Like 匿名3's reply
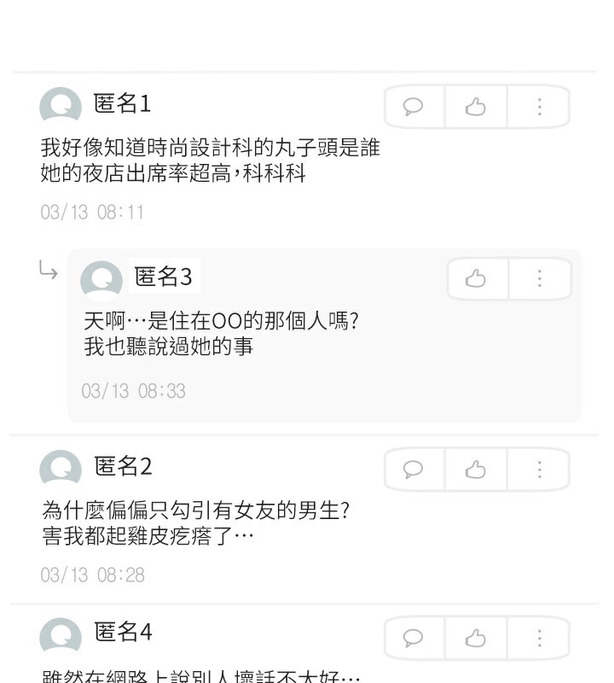Image resolution: width=614 pixels, height=683 pixels. tap(476, 279)
